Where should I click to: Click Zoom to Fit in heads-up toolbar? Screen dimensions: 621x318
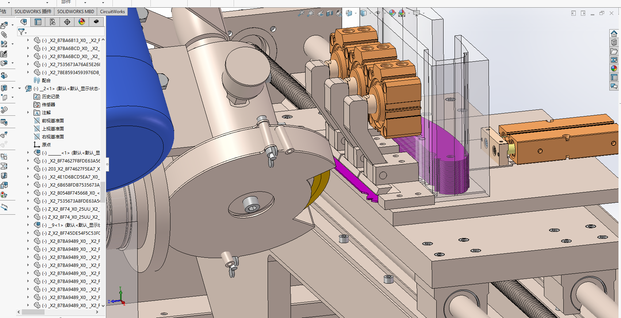pyautogui.click(x=301, y=13)
